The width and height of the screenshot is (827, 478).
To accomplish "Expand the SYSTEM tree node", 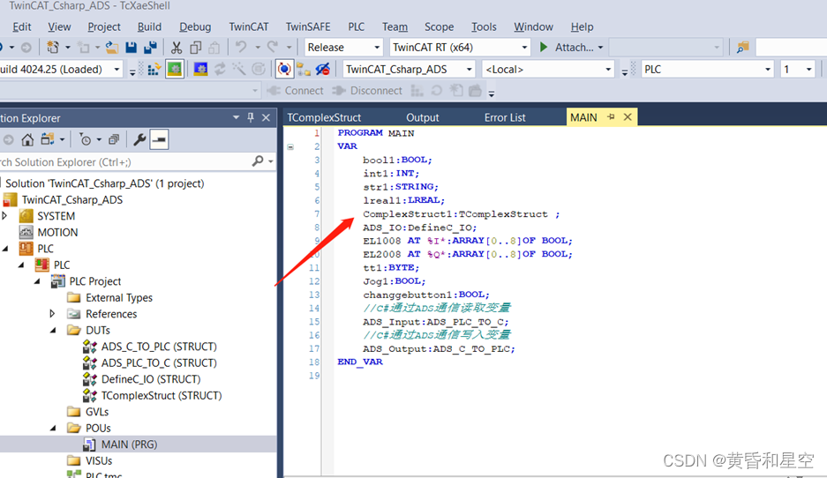I will (5, 216).
